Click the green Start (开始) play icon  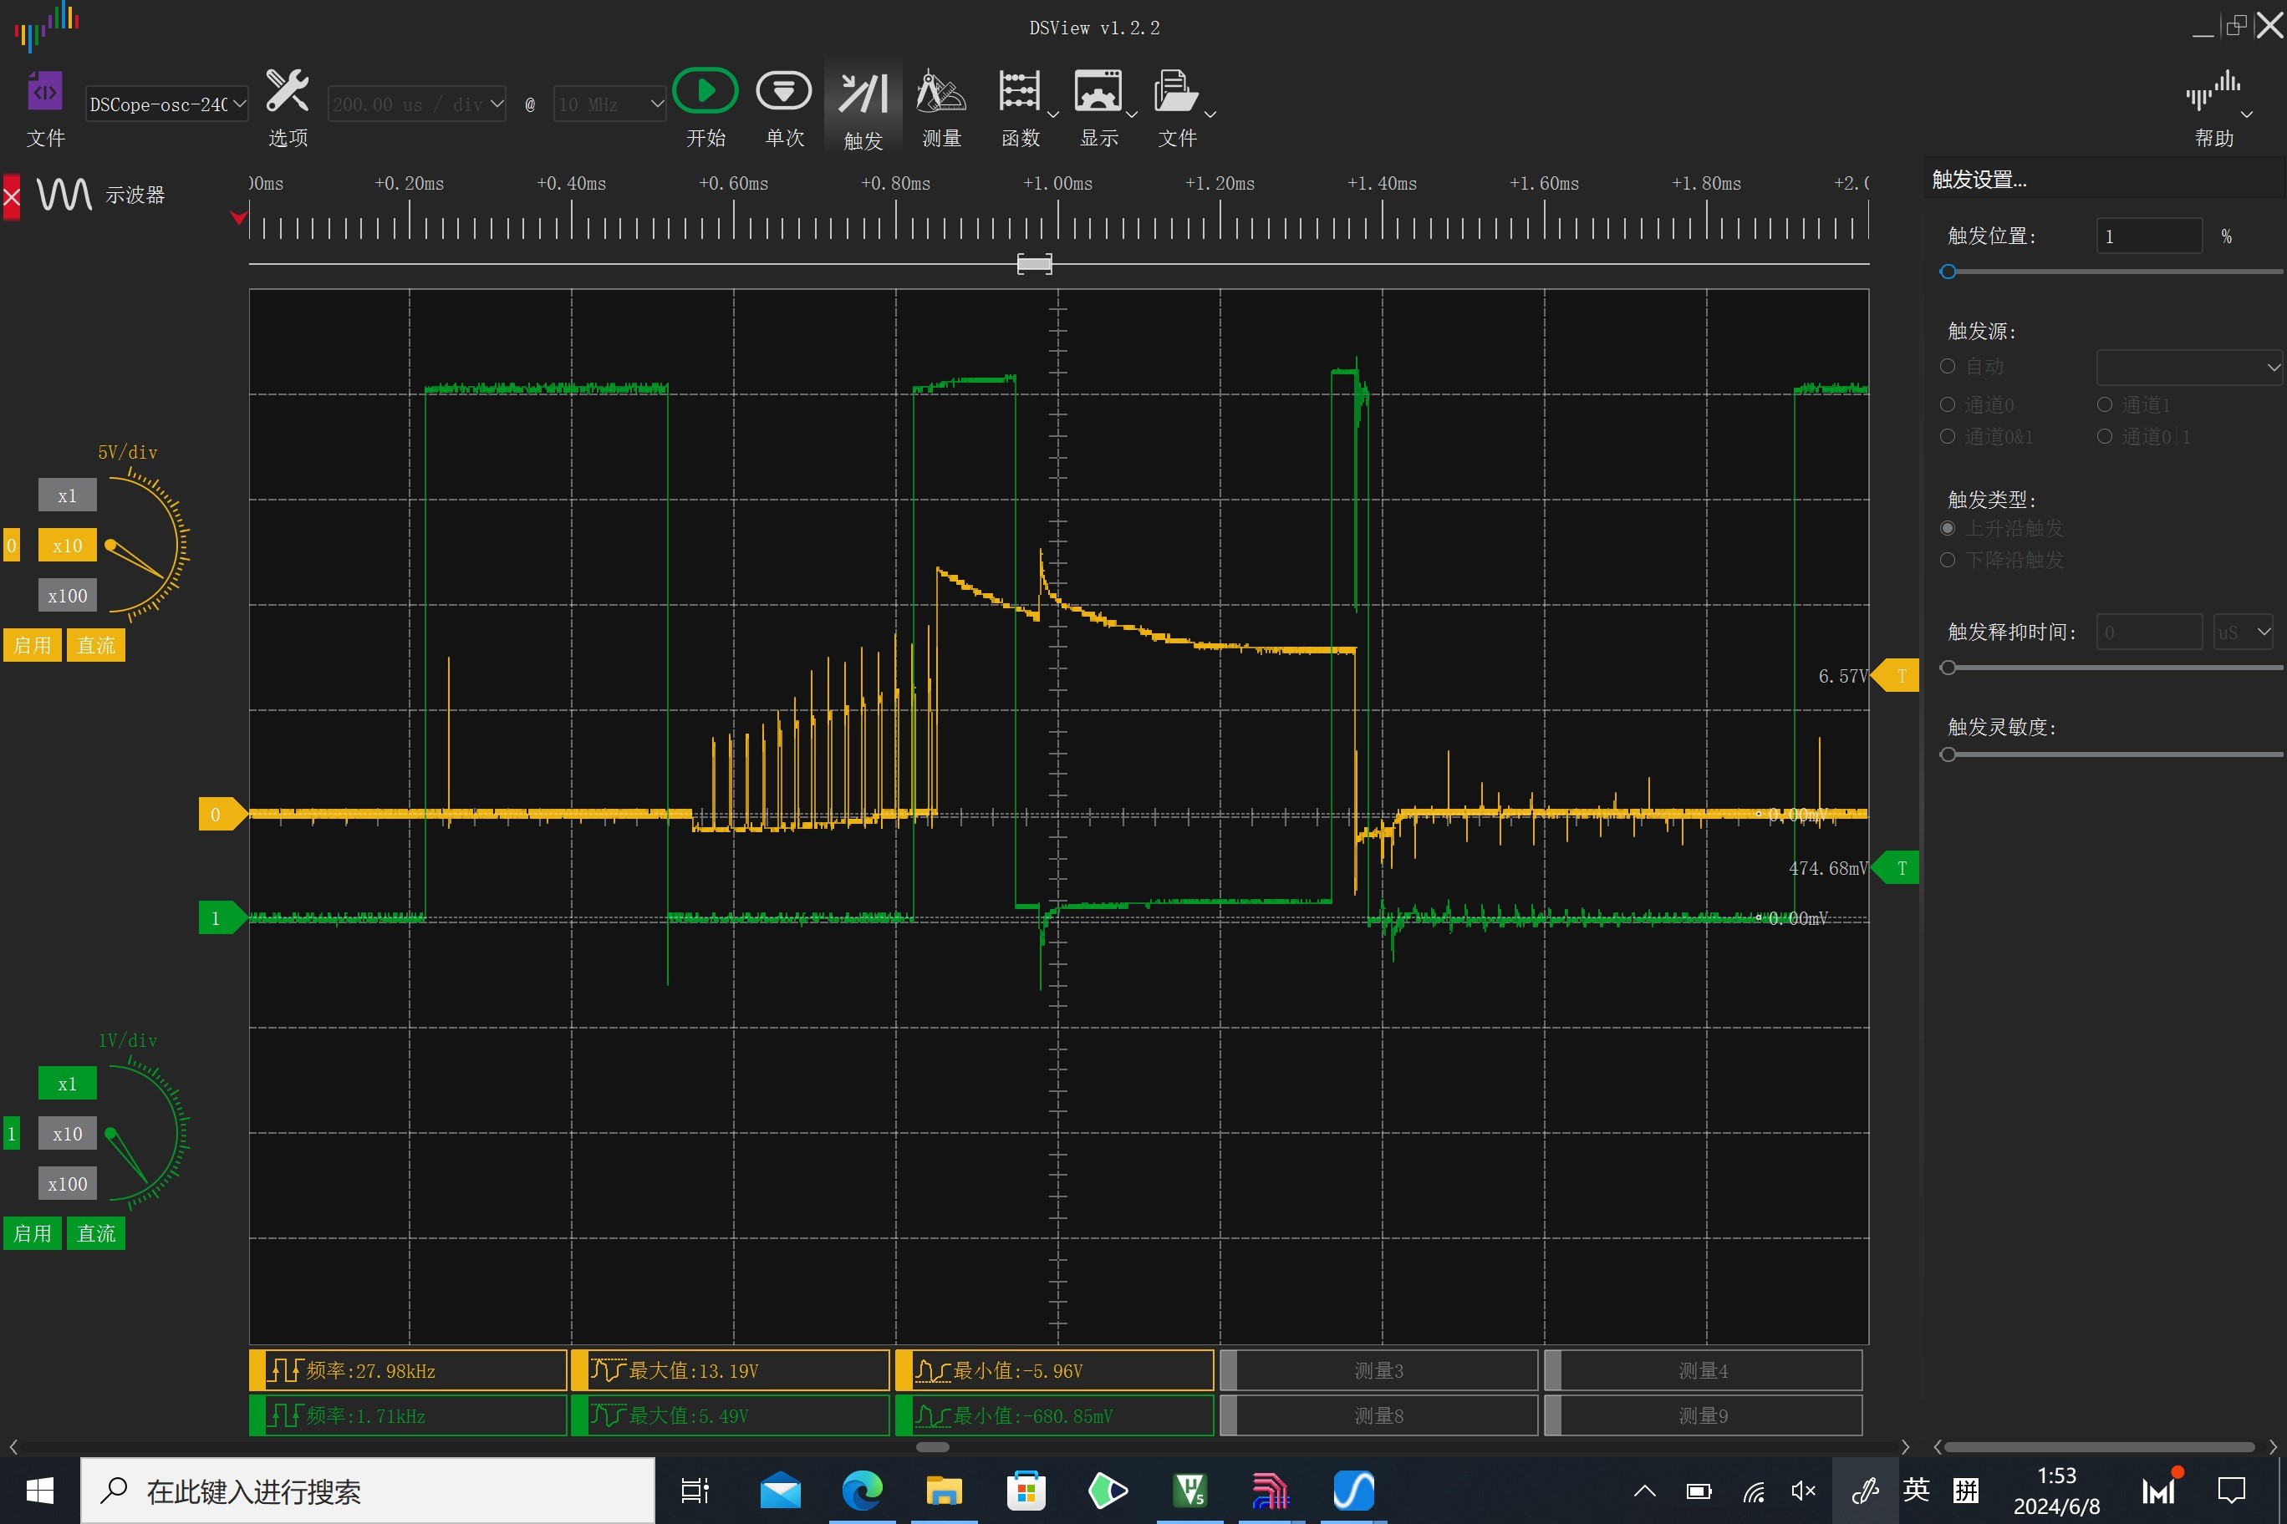tap(705, 91)
